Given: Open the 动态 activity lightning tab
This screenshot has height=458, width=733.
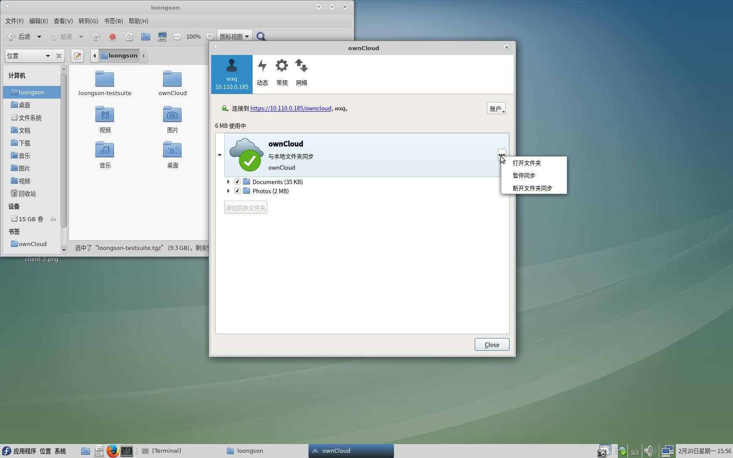Looking at the screenshot, I should (262, 73).
